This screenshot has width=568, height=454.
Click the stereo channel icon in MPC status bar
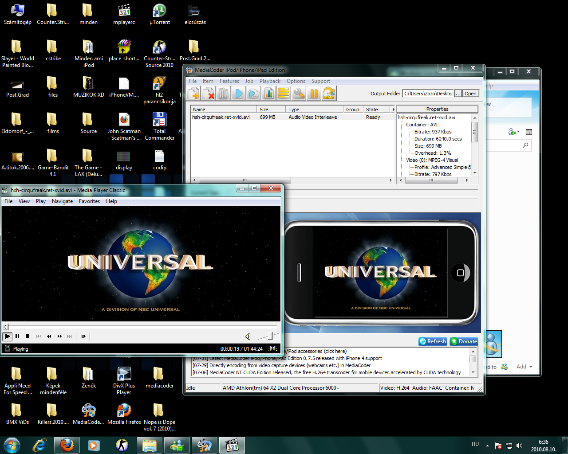point(273,348)
